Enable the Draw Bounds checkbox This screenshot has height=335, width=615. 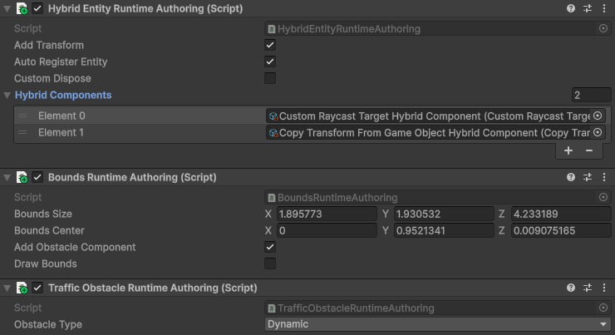coord(270,264)
